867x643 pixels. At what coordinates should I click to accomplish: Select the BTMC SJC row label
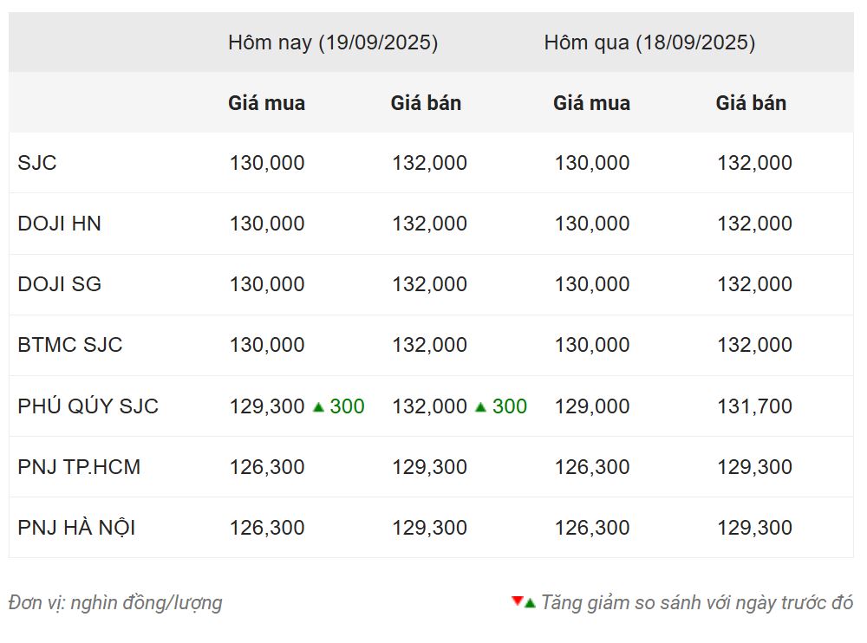(x=69, y=345)
